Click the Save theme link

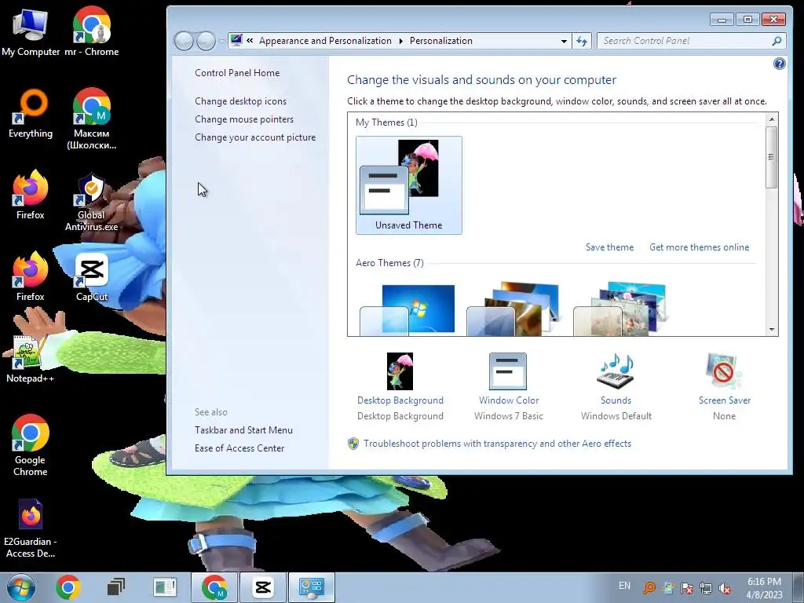pos(609,247)
